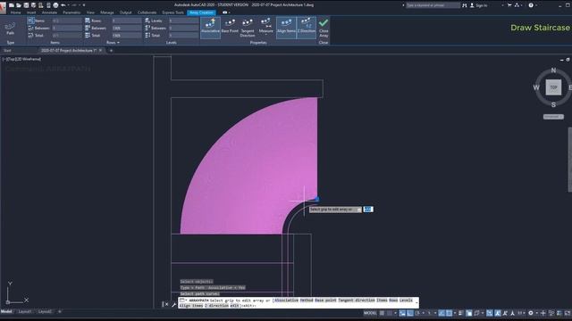Switch to the Model layout tab
The height and width of the screenshot is (321, 572).
point(6,311)
